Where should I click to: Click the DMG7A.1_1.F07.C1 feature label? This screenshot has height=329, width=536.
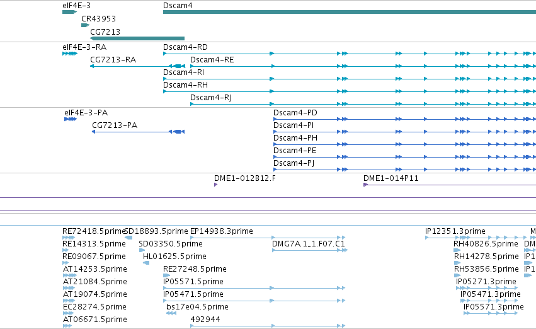309,244
